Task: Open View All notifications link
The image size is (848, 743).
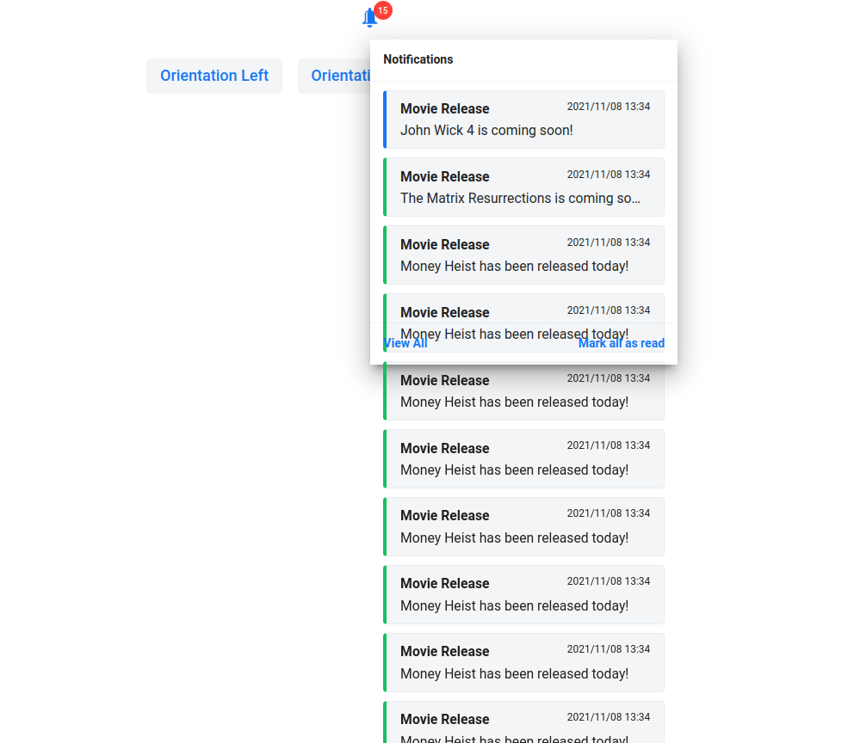Action: [x=405, y=344]
